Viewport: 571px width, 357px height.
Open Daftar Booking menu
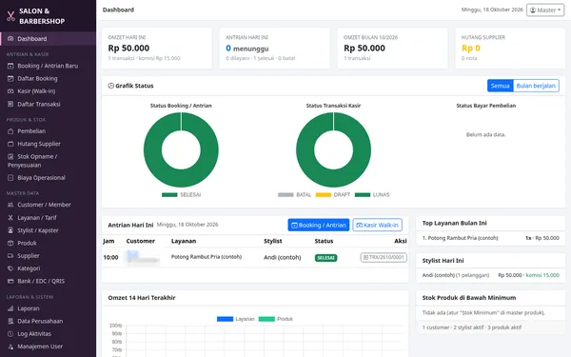coord(49,79)
